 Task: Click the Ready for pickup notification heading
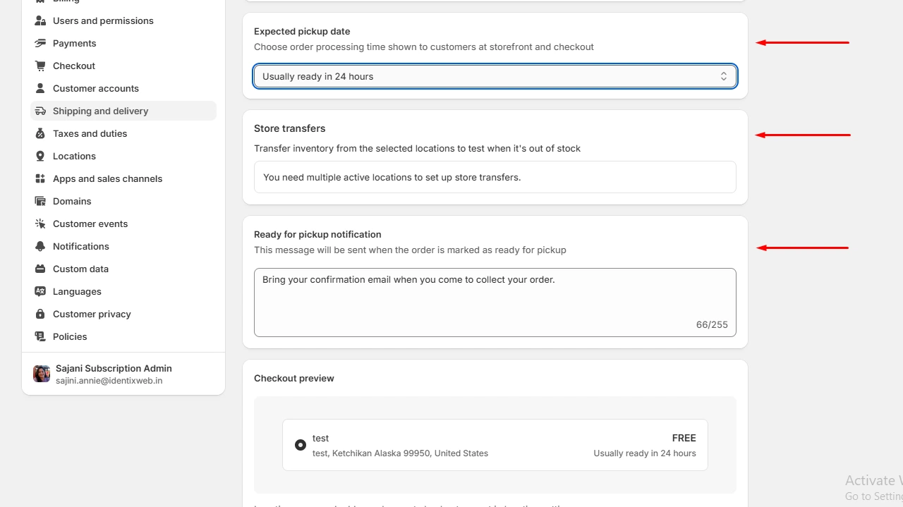tap(317, 234)
